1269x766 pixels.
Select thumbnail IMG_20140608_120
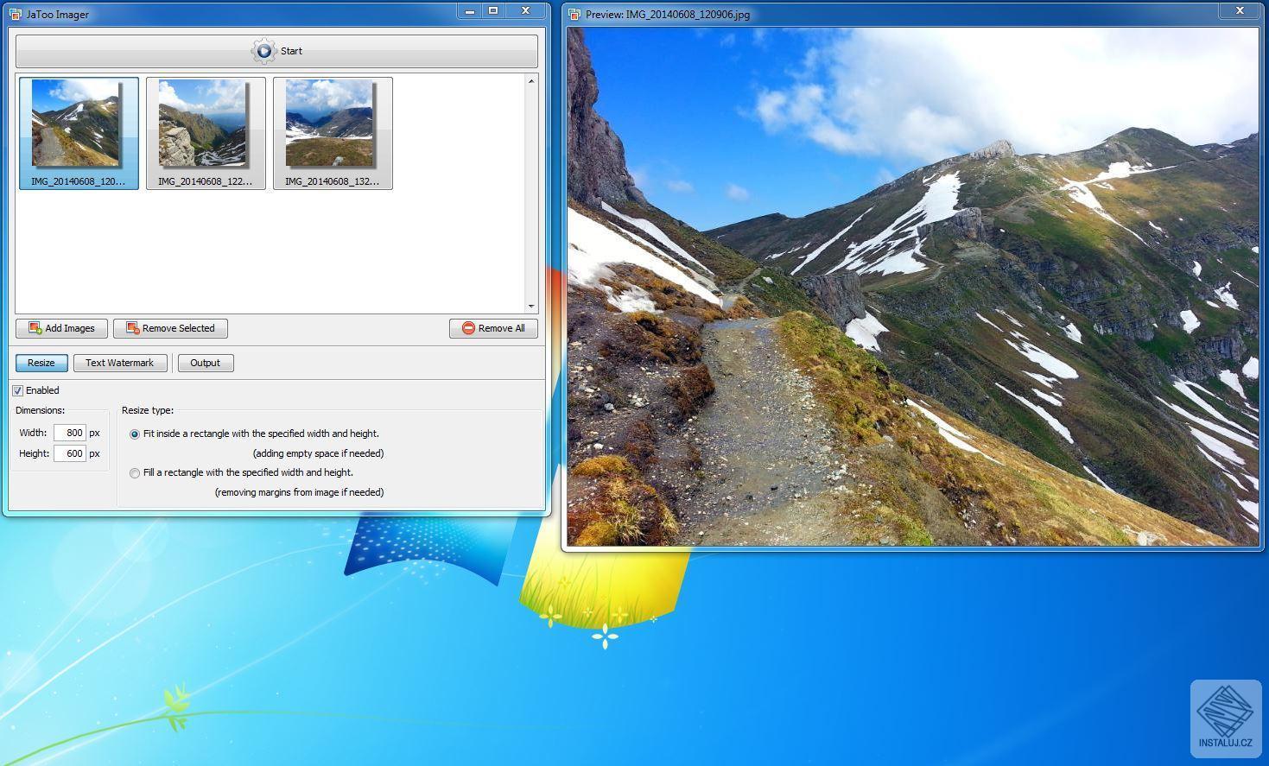pyautogui.click(x=79, y=130)
